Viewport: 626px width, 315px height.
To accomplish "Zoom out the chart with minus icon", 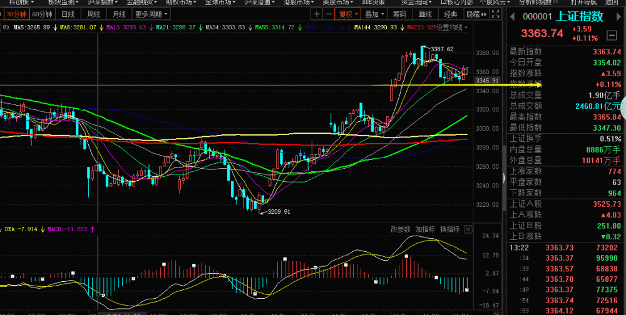I will click(x=328, y=15).
